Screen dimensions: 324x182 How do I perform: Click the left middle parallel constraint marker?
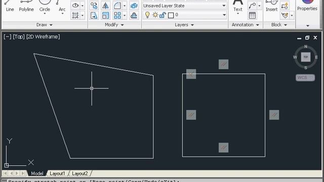(191, 115)
